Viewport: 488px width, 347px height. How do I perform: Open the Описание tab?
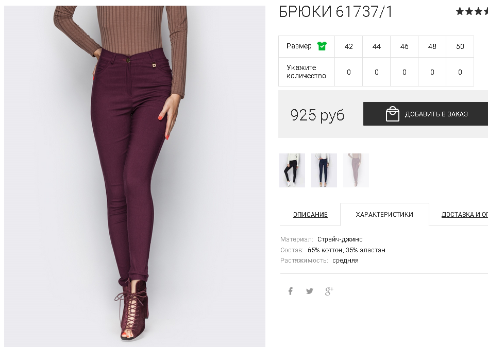point(310,215)
